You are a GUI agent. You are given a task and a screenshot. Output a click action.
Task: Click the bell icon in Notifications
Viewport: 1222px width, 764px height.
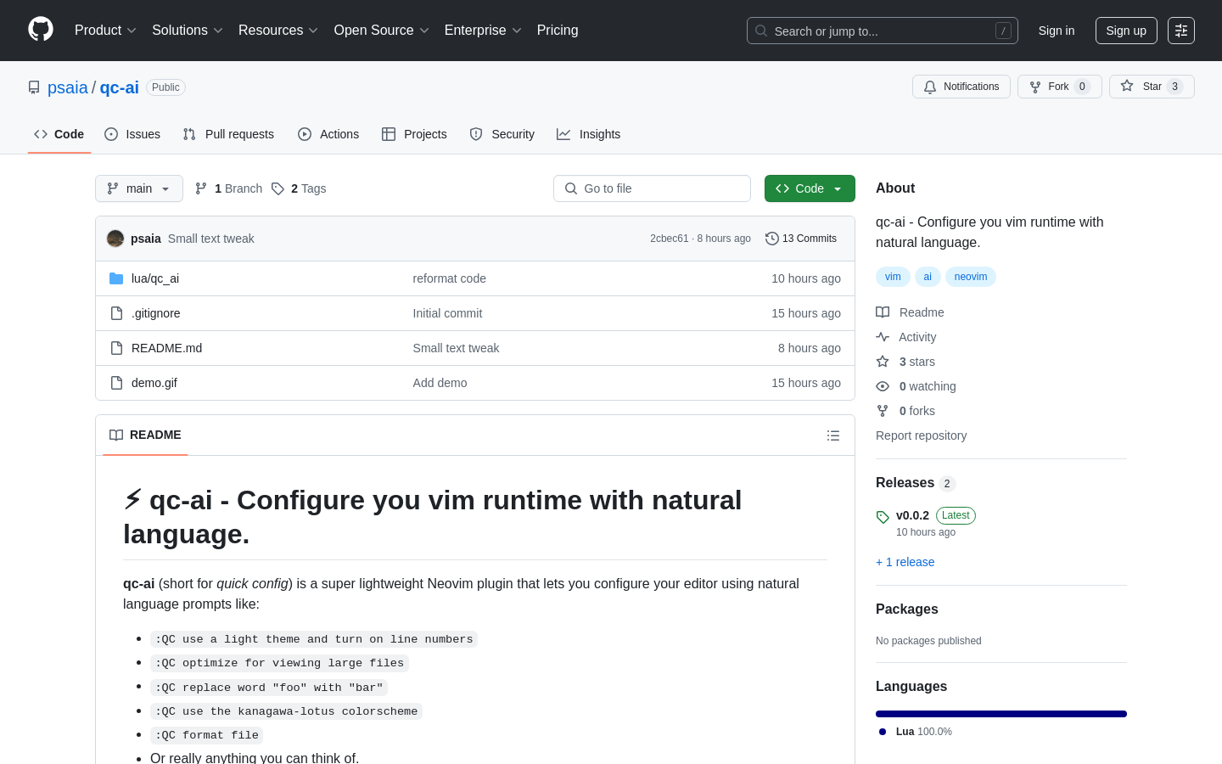pyautogui.click(x=930, y=87)
